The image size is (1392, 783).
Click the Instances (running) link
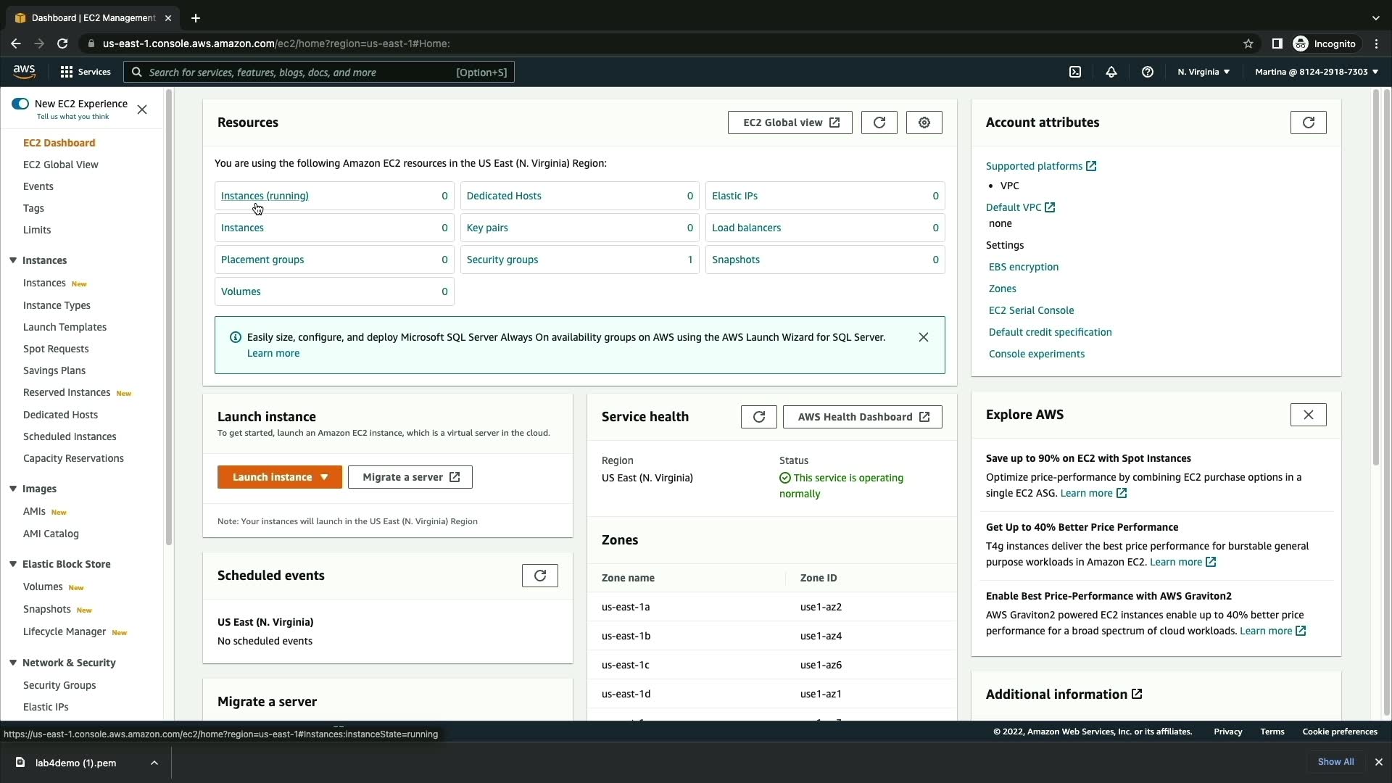tap(265, 196)
